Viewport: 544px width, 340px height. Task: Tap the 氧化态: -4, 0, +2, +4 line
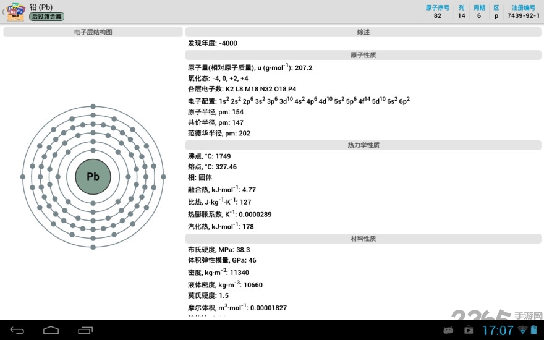click(218, 79)
